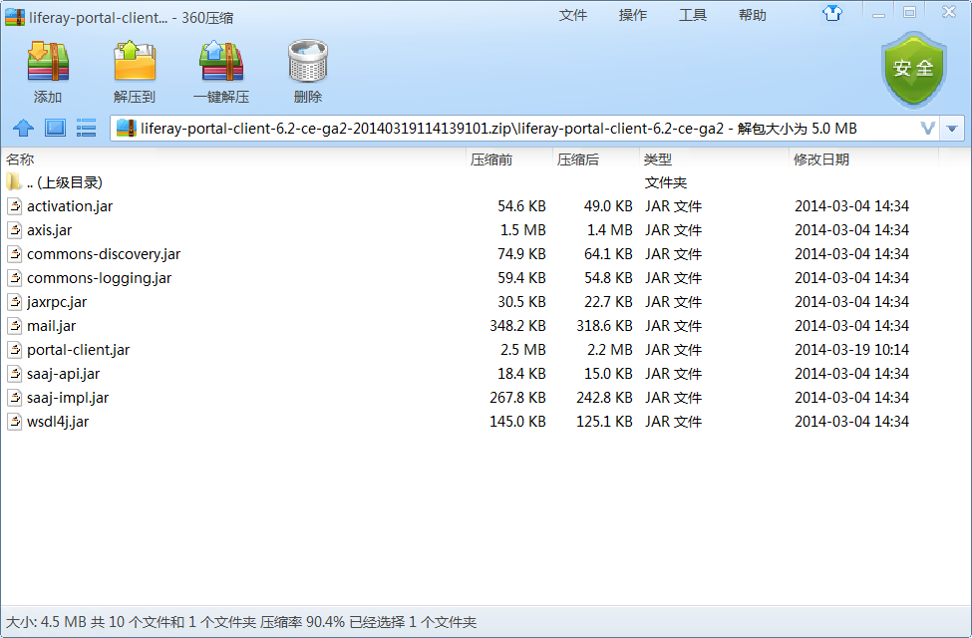Sort by the 修改日期 column header
972x638 pixels.
coord(864,159)
